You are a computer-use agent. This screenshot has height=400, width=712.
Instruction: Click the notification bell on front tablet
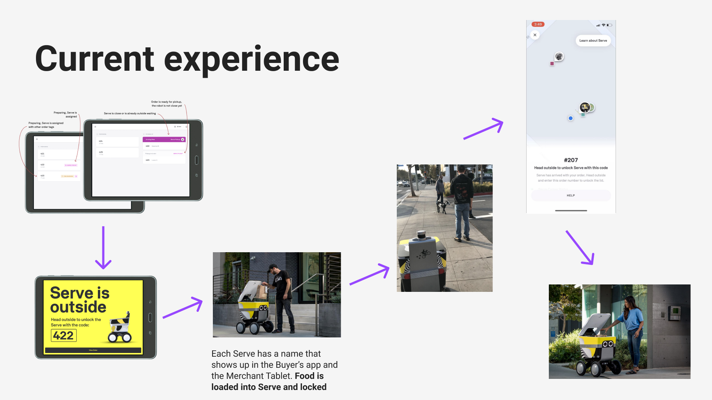tap(186, 127)
